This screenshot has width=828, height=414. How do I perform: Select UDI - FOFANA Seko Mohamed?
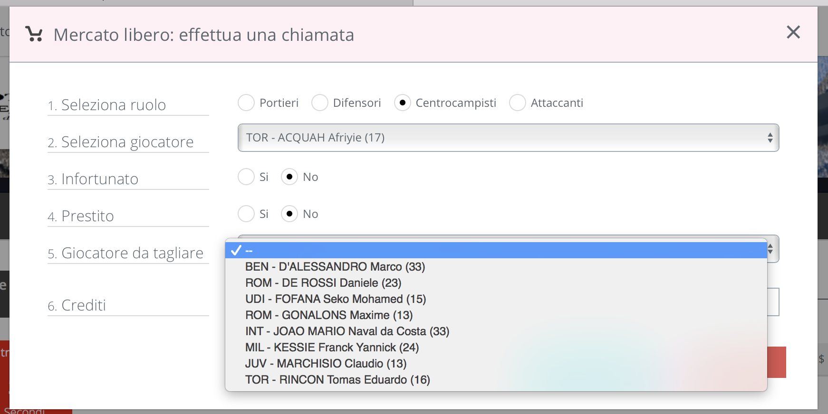pyautogui.click(x=336, y=299)
